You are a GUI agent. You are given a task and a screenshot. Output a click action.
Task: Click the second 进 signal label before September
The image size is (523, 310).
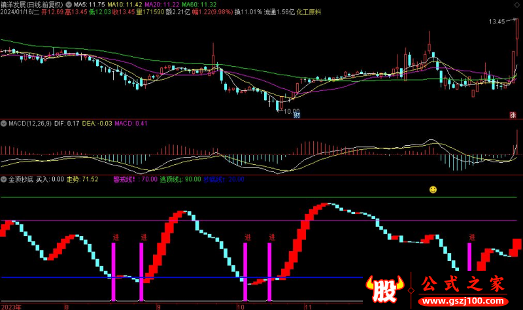coord(144,237)
